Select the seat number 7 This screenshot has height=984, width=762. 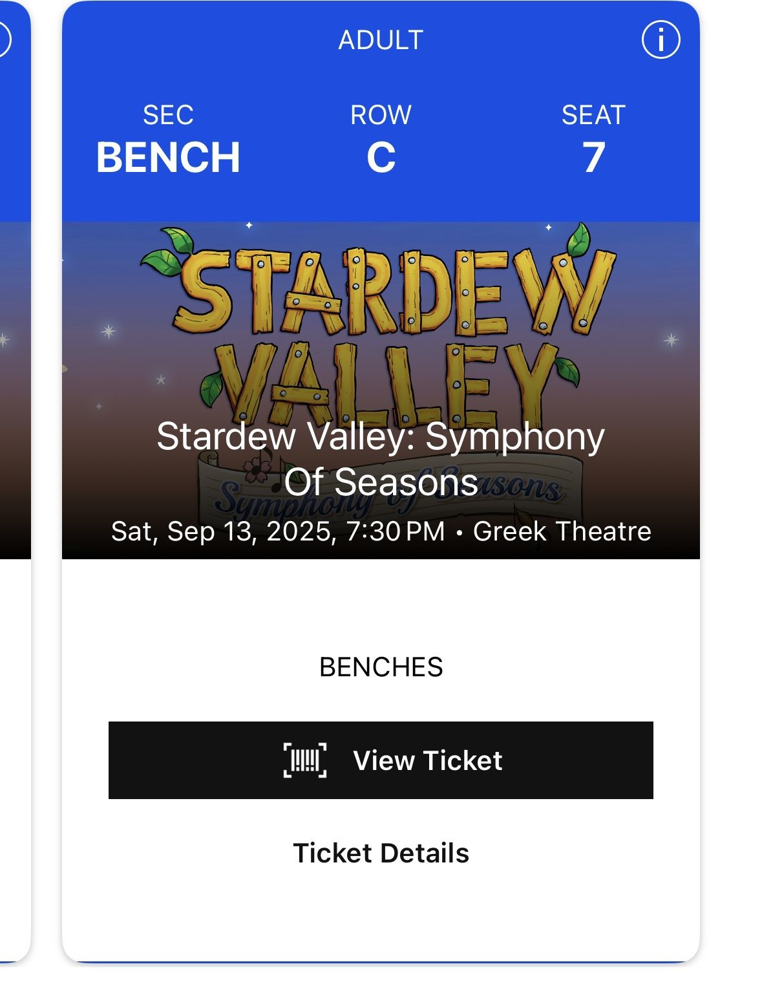click(x=593, y=157)
